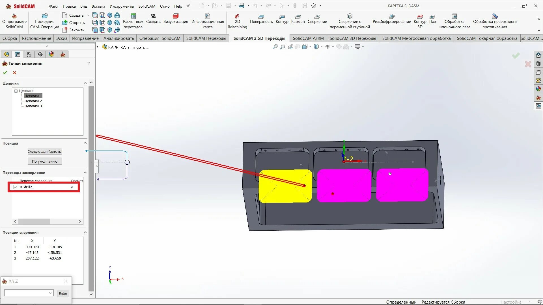Start the Визуализация simulation

tap(176, 19)
